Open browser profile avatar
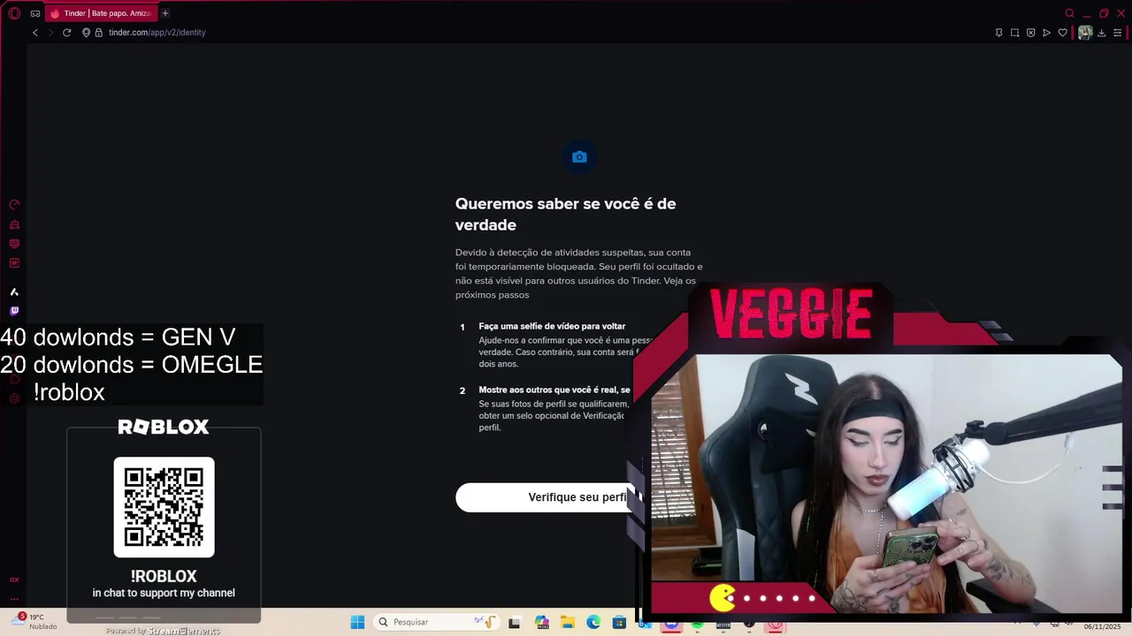 pos(1085,33)
